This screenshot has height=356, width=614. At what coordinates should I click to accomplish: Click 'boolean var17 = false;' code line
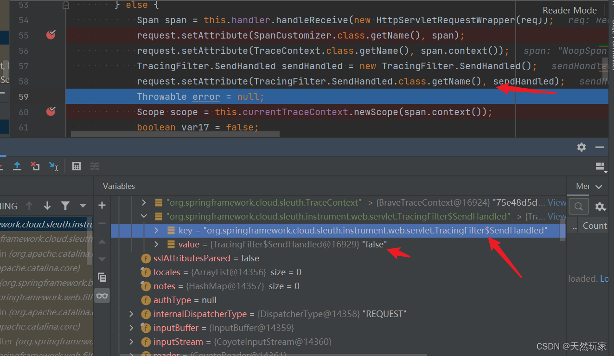click(198, 127)
